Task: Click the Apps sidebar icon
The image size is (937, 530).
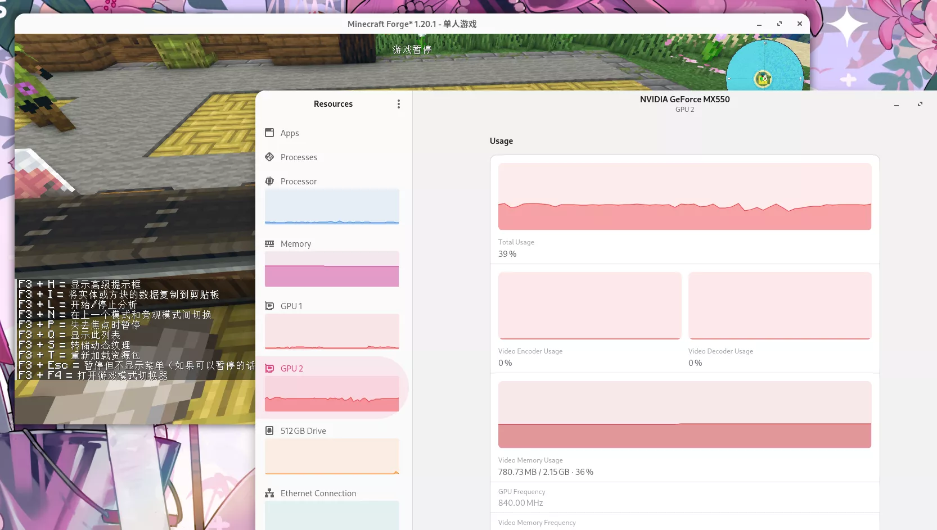Action: 269,133
